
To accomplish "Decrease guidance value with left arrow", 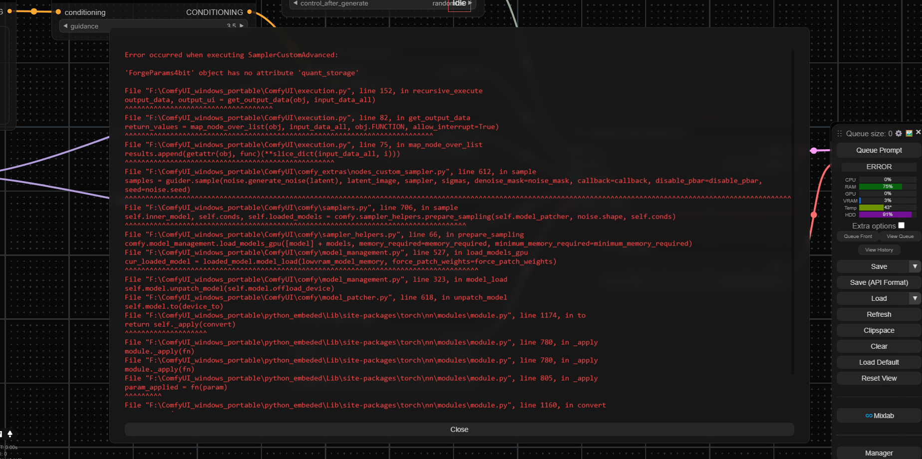I will (65, 26).
